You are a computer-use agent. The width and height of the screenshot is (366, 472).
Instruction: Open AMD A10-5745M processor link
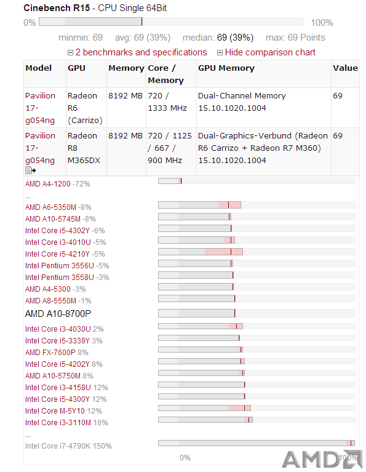point(53,219)
